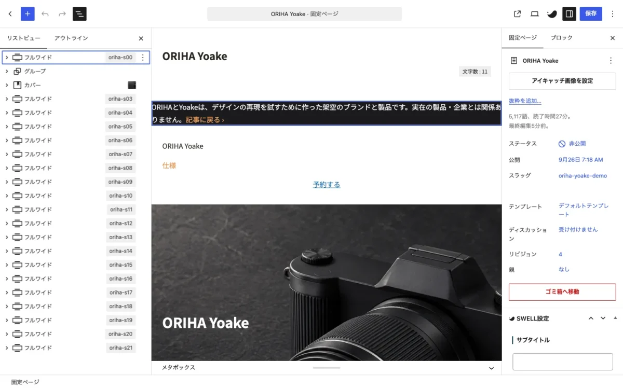Change status 非公開 setting
The width and height of the screenshot is (623, 389).
572,144
